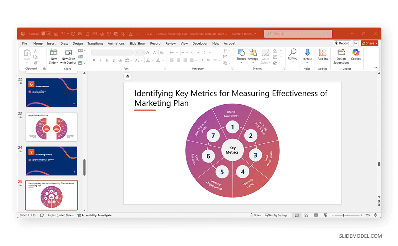The height and width of the screenshot is (246, 398).
Task: Select the Advertisement Options slide 23 thumbnail
Action: (x=51, y=127)
